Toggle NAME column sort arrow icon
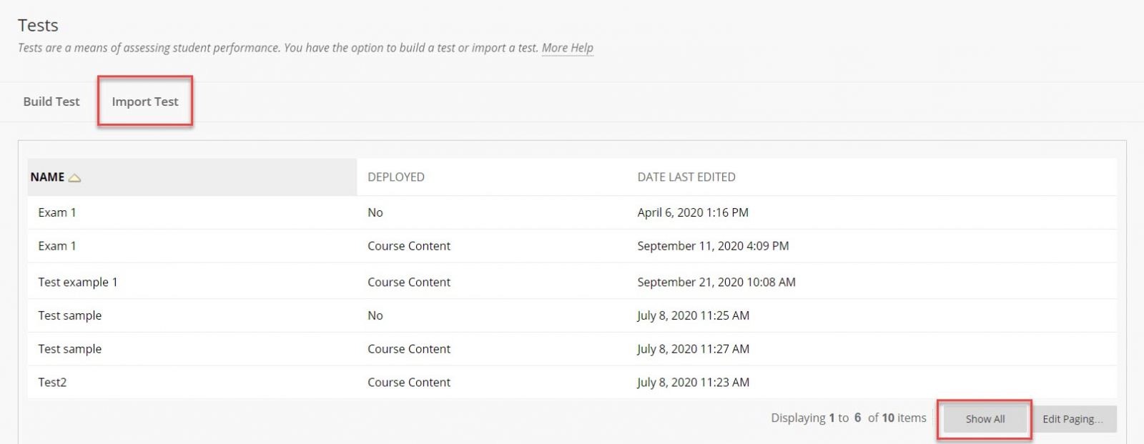The width and height of the screenshot is (1144, 444). [74, 178]
